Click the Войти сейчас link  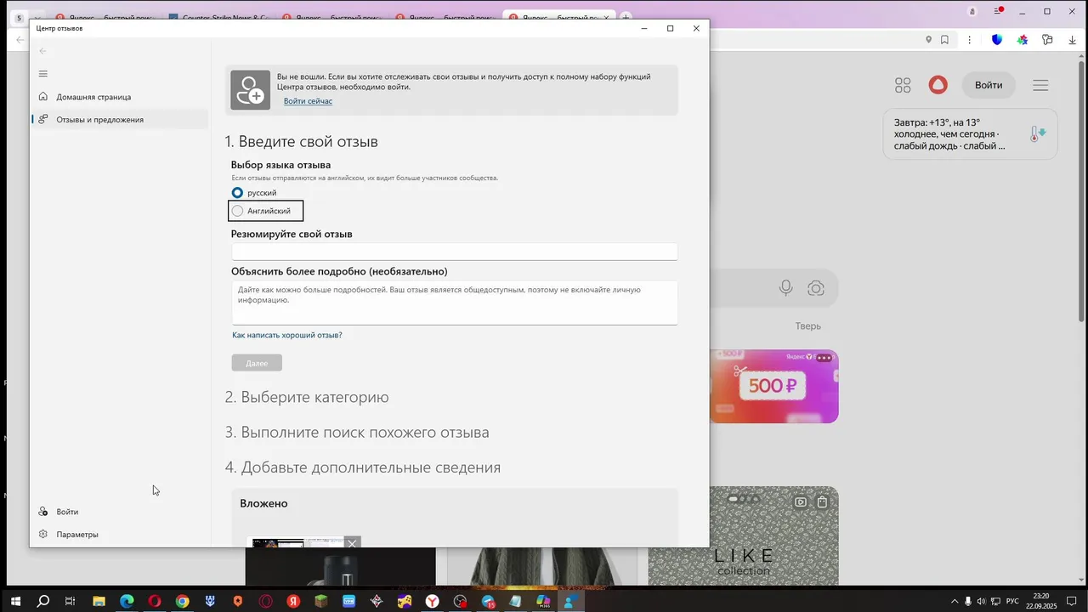click(x=308, y=101)
